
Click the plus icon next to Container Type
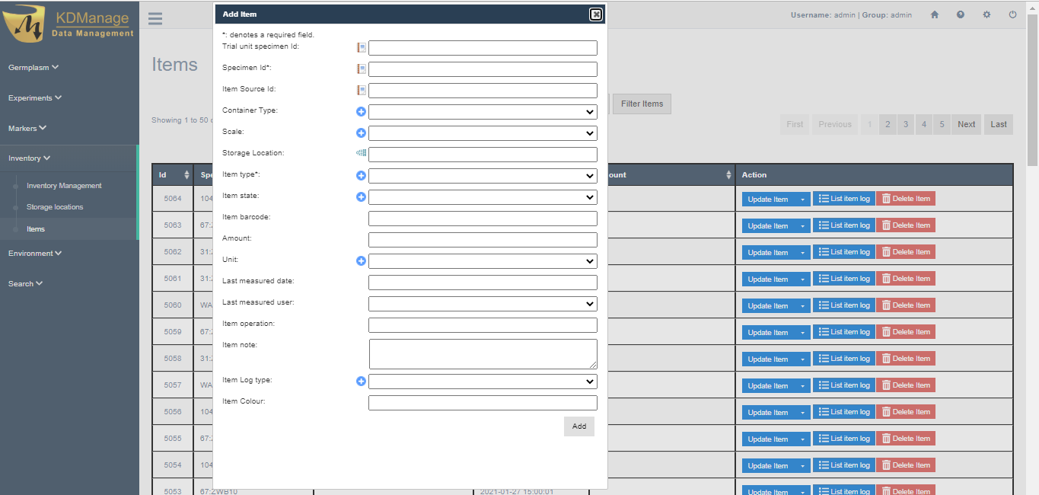click(362, 112)
